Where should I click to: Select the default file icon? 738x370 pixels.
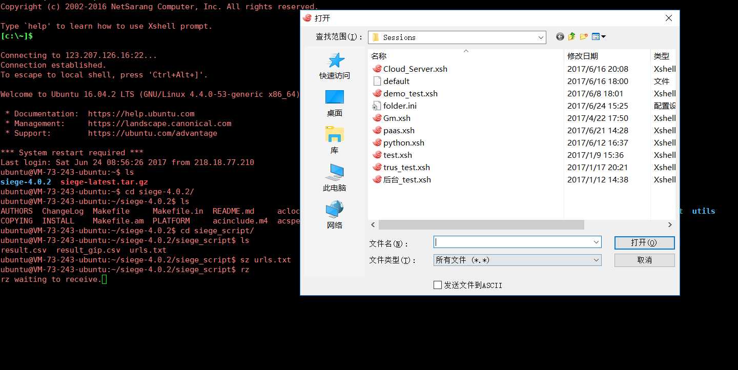[x=377, y=81]
